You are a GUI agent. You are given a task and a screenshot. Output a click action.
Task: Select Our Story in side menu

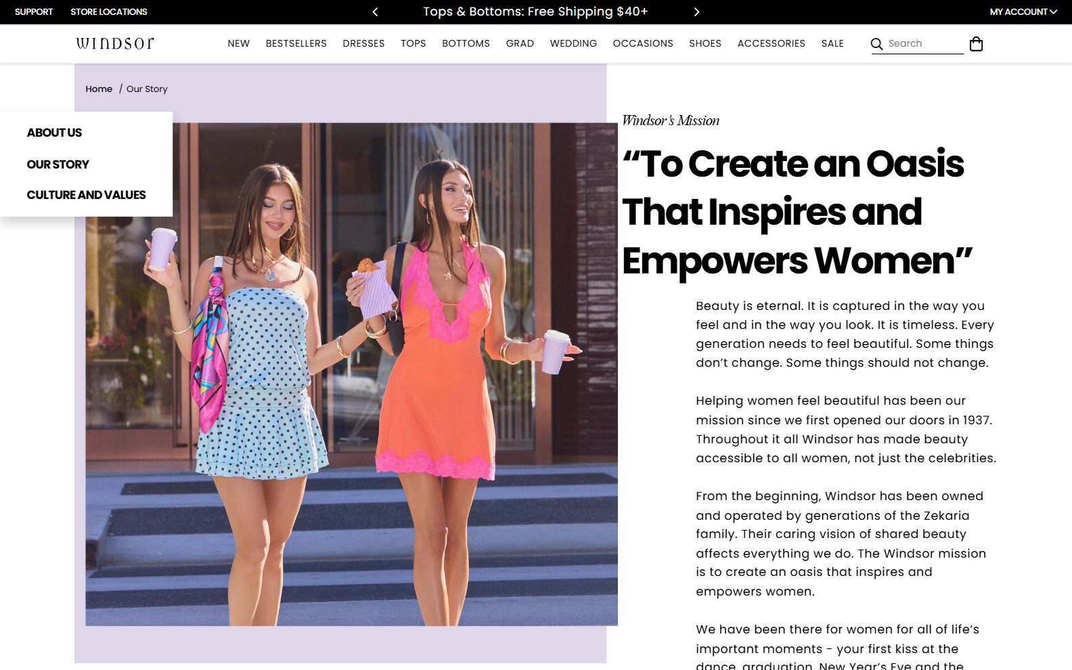(x=58, y=164)
